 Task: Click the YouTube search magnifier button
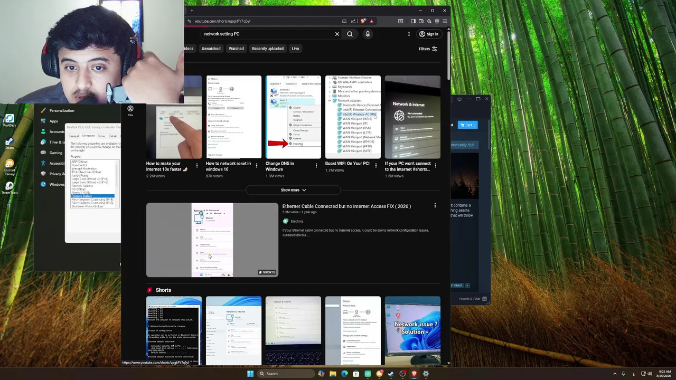(350, 34)
